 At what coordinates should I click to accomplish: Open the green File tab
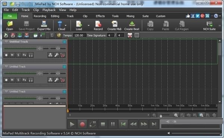tap(10, 16)
